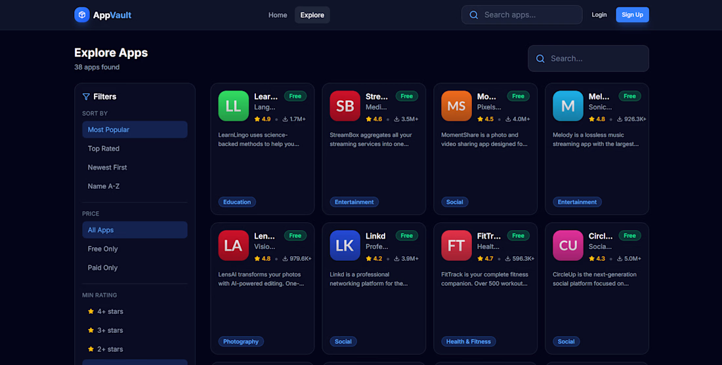Click the 4.8 star rating on Melody
722x365 pixels.
point(597,119)
